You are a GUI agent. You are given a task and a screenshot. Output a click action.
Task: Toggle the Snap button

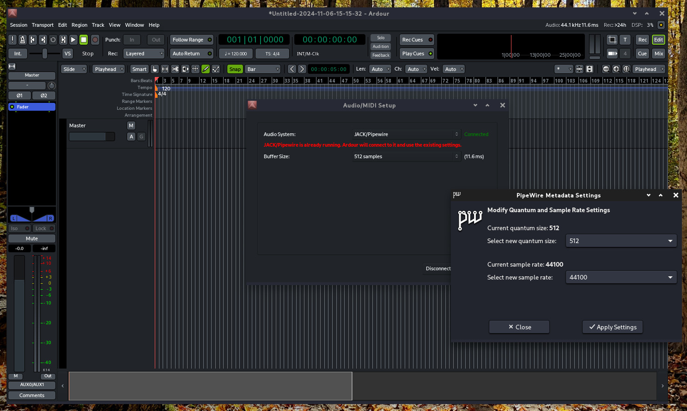235,69
